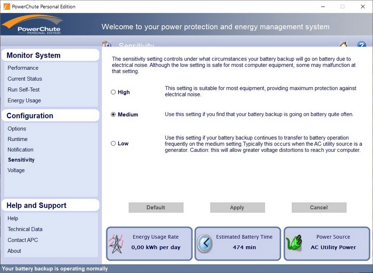
Task: Open the About page
Action: point(14,251)
